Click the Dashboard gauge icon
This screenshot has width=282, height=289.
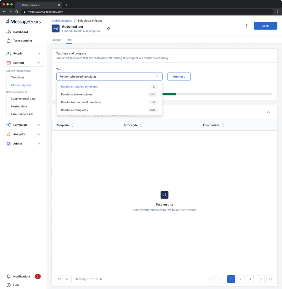[x=8, y=32]
